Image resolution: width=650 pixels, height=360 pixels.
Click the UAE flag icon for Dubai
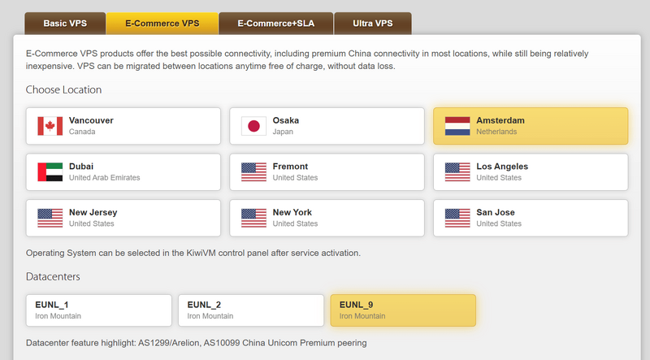50,172
